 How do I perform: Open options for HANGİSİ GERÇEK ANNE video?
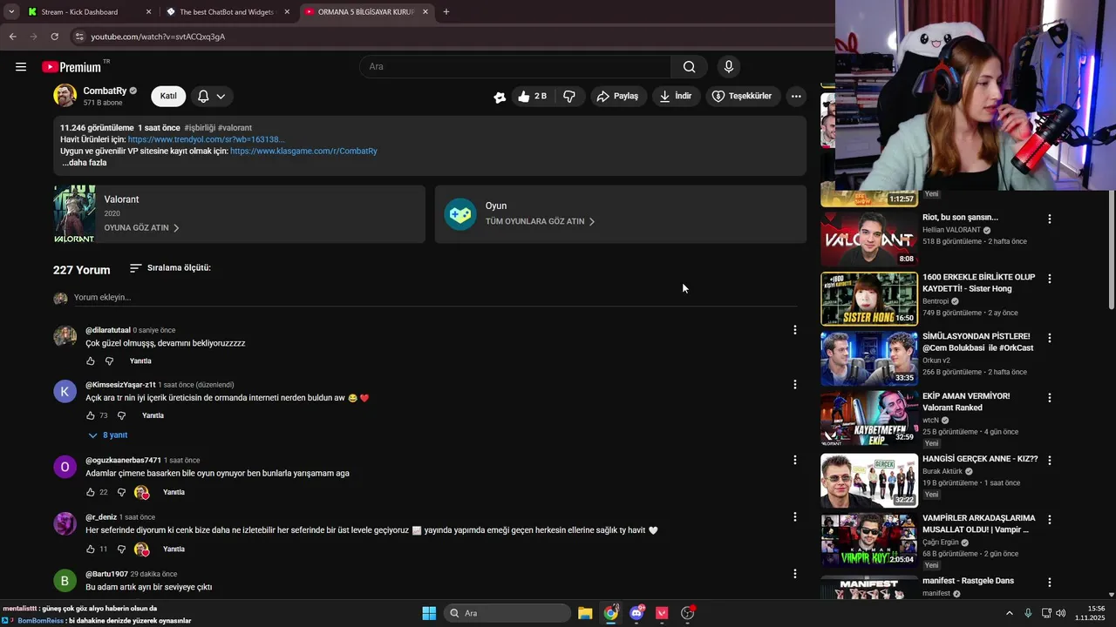1050,461
